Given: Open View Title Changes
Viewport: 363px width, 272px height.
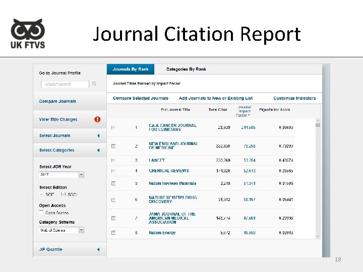Looking at the screenshot, I should (x=58, y=119).
